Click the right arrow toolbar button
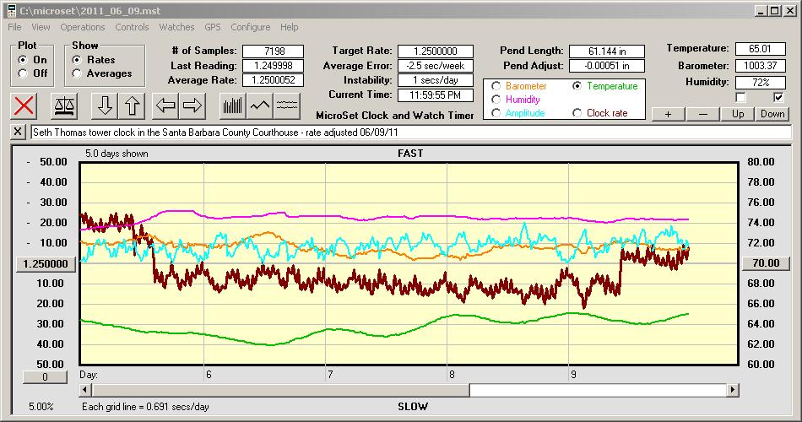 click(192, 105)
